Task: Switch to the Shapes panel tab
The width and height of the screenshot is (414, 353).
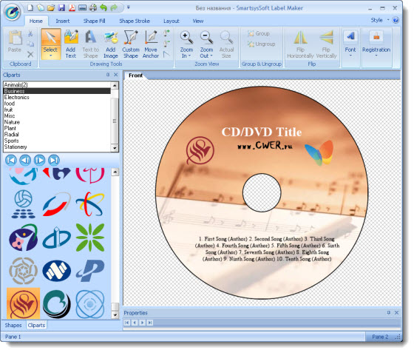Action: (13, 326)
